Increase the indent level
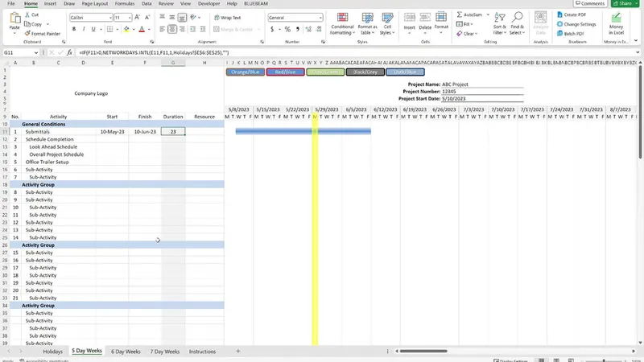The width and height of the screenshot is (644, 362). tap(203, 29)
